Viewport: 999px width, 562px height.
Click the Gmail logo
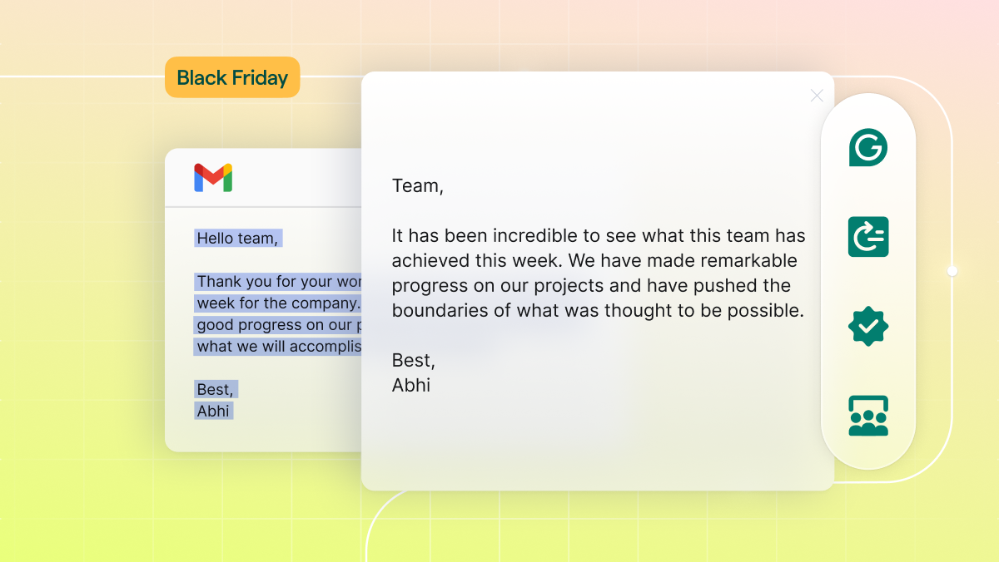213,178
